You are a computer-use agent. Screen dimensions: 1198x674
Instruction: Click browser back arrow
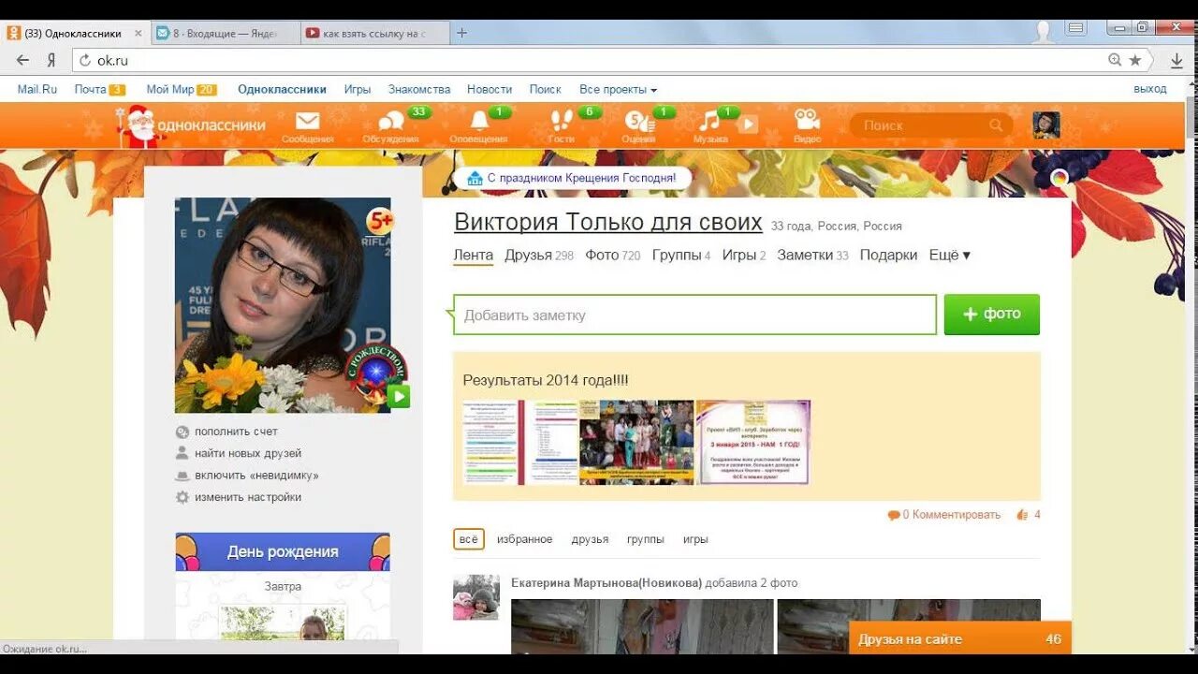point(22,60)
